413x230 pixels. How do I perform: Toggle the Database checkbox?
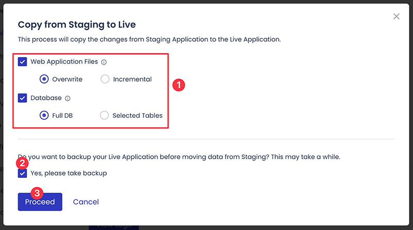point(22,98)
